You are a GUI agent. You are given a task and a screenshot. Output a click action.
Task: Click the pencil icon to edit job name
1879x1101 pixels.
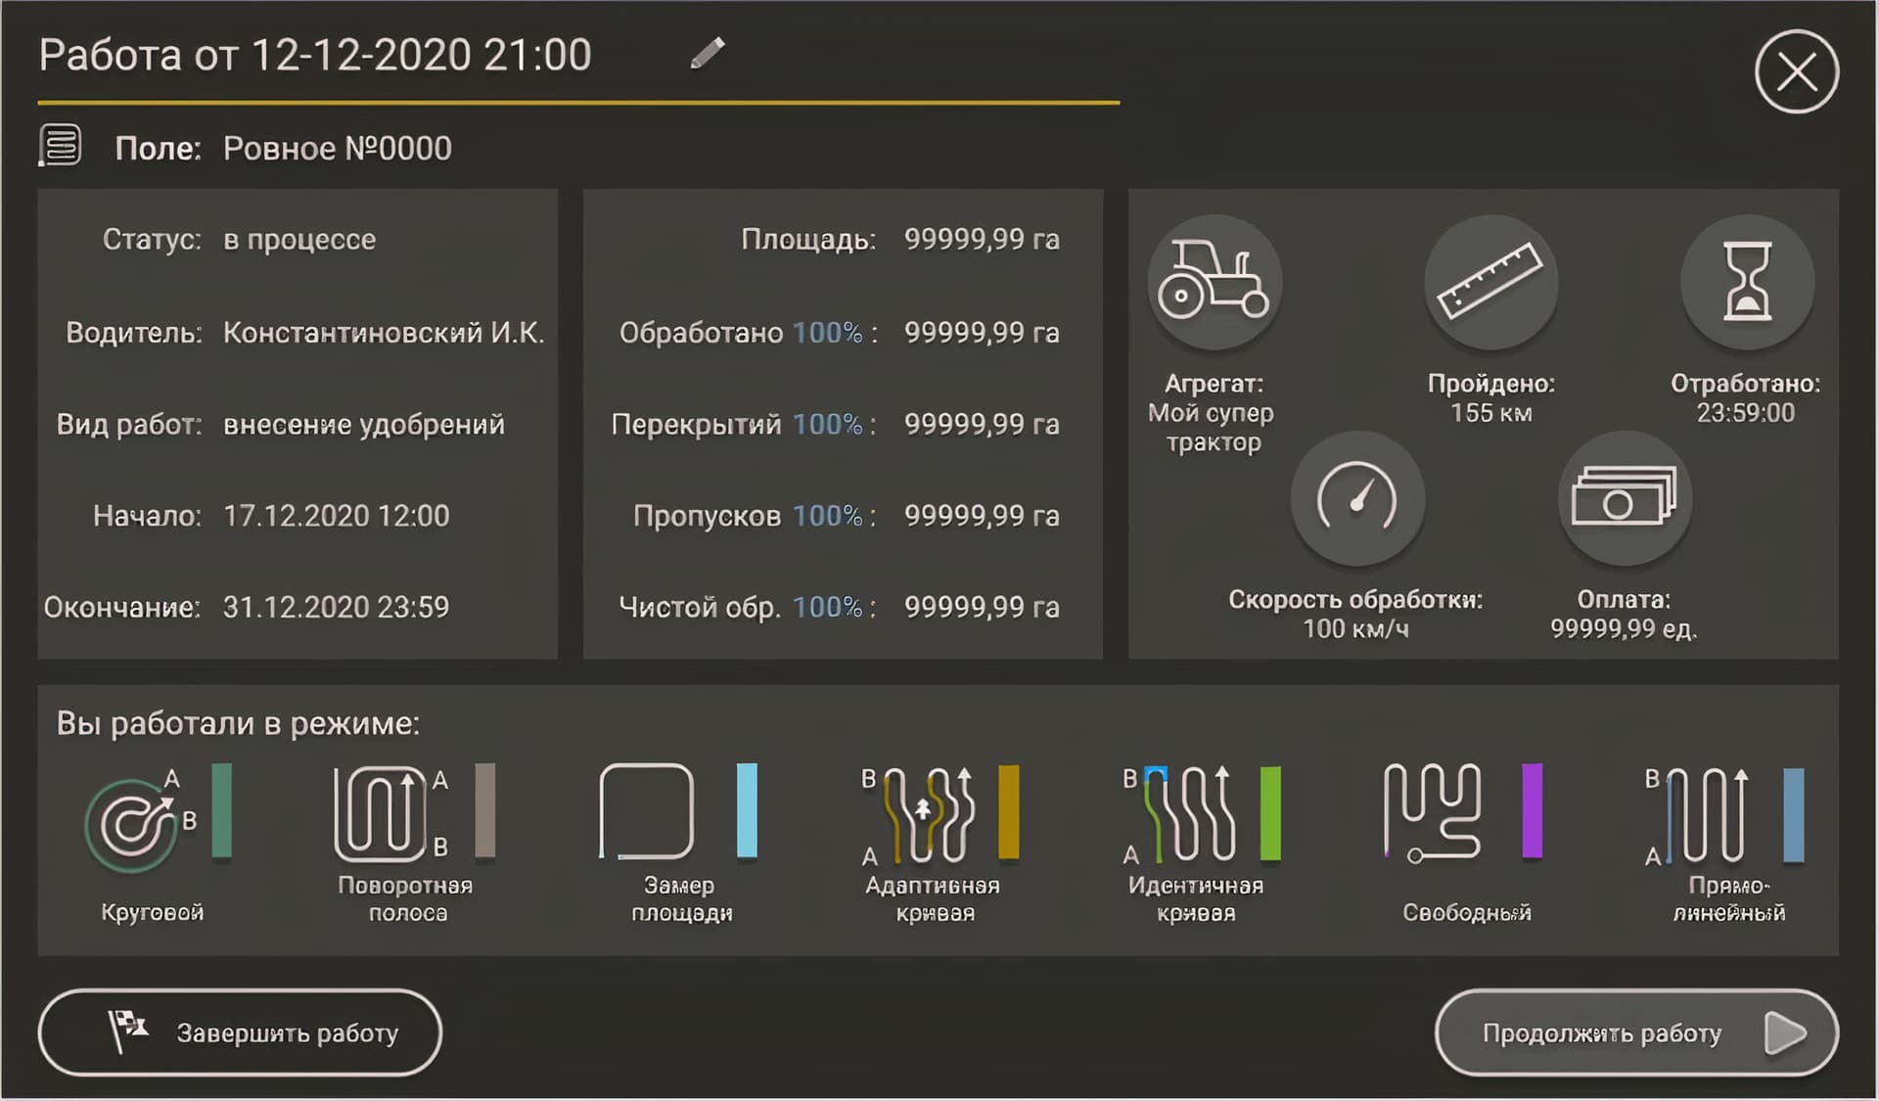[x=707, y=54]
